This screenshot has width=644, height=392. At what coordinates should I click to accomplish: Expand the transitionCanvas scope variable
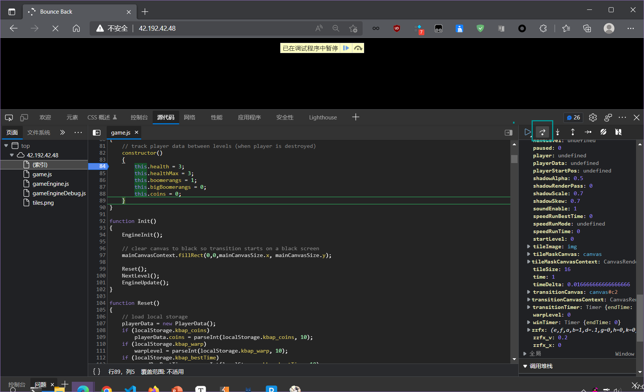[529, 292]
